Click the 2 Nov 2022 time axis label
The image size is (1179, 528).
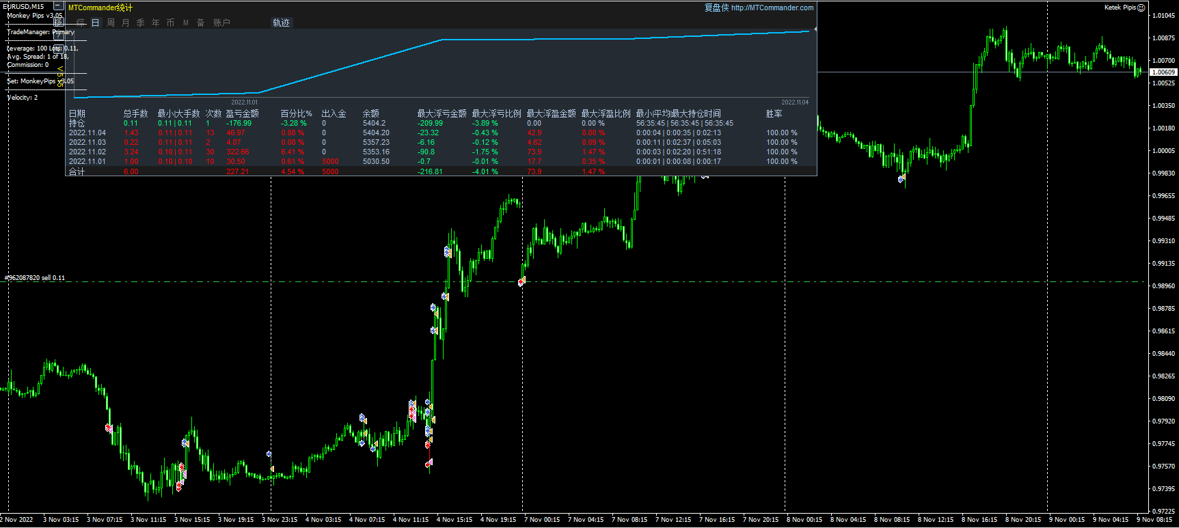coord(17,519)
